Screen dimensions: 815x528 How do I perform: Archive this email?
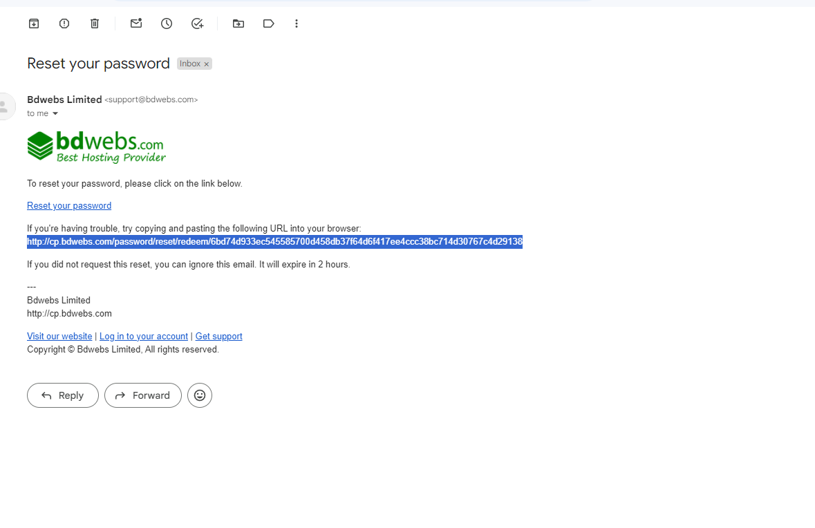point(34,23)
